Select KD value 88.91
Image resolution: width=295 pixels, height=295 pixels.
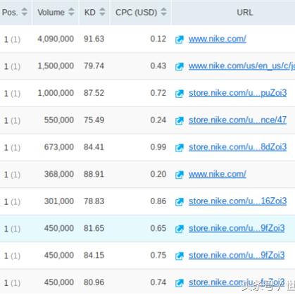pos(94,174)
